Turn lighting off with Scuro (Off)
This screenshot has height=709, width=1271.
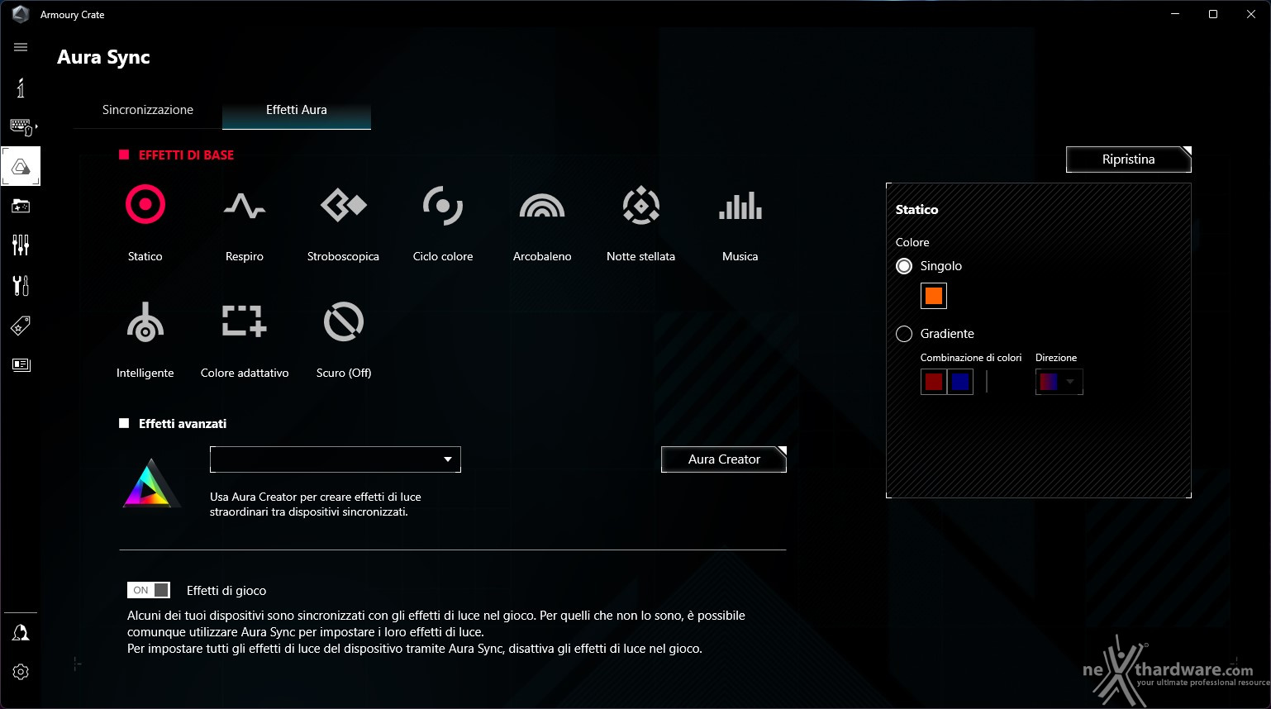344,321
